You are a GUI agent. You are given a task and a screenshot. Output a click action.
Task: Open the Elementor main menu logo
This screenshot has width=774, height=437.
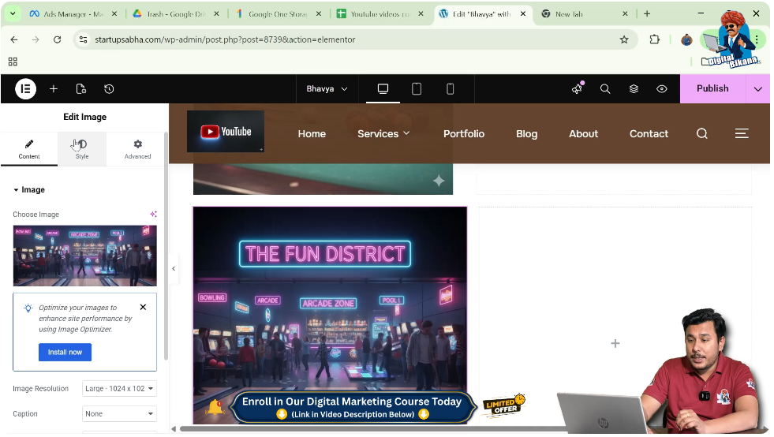[x=25, y=89]
